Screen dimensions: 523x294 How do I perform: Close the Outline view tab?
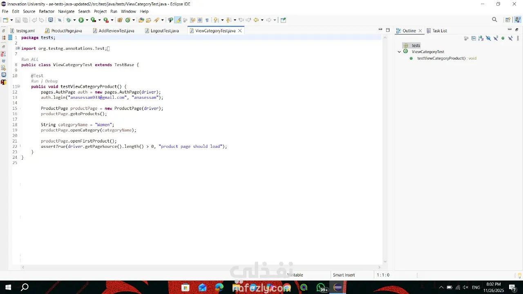420,31
